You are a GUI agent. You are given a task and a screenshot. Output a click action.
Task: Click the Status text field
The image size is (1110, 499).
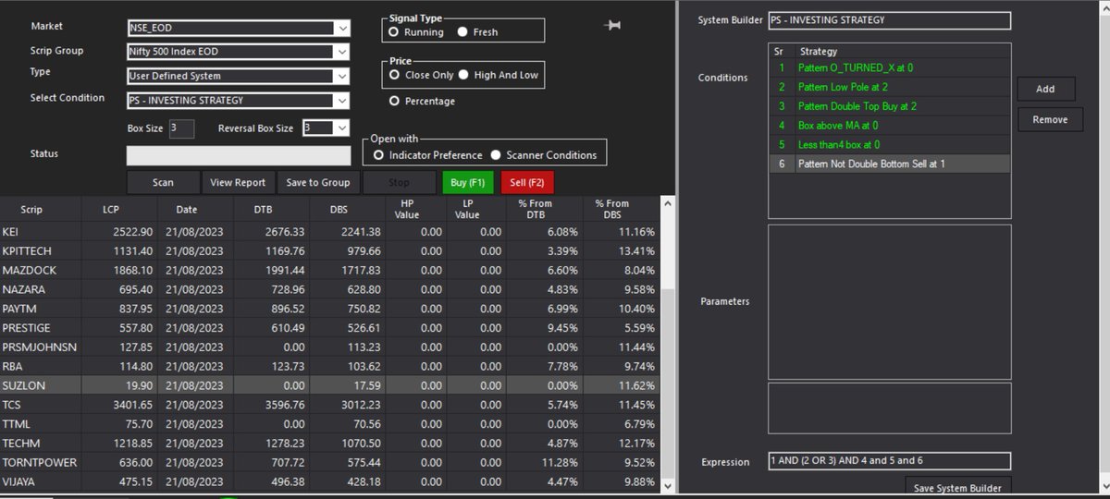coord(239,155)
